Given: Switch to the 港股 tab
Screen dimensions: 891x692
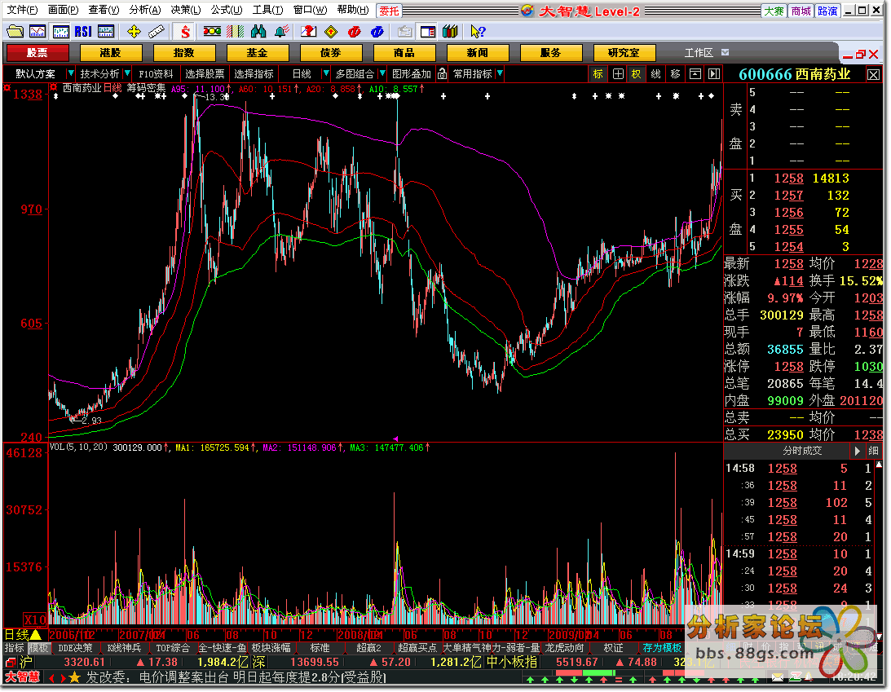Looking at the screenshot, I should click(111, 53).
